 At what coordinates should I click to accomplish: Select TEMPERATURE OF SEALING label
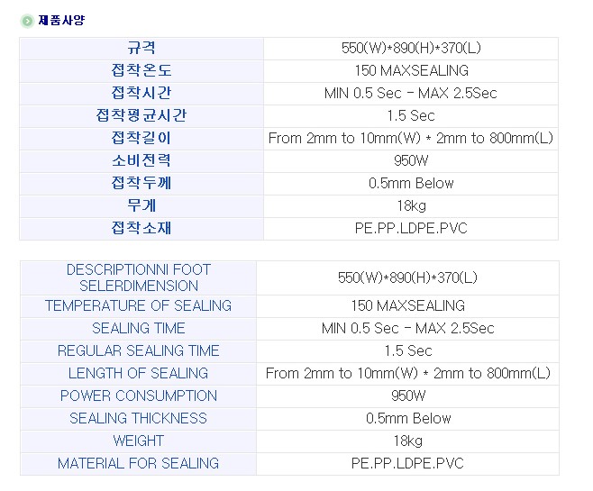(x=139, y=305)
